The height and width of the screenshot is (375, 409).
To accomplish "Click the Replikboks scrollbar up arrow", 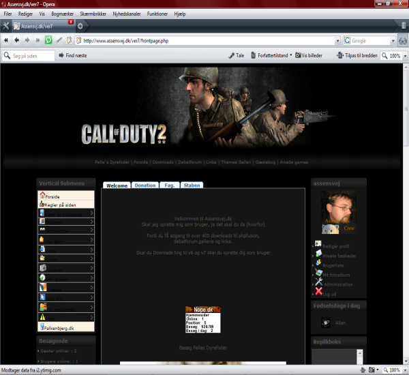I will coord(360,353).
